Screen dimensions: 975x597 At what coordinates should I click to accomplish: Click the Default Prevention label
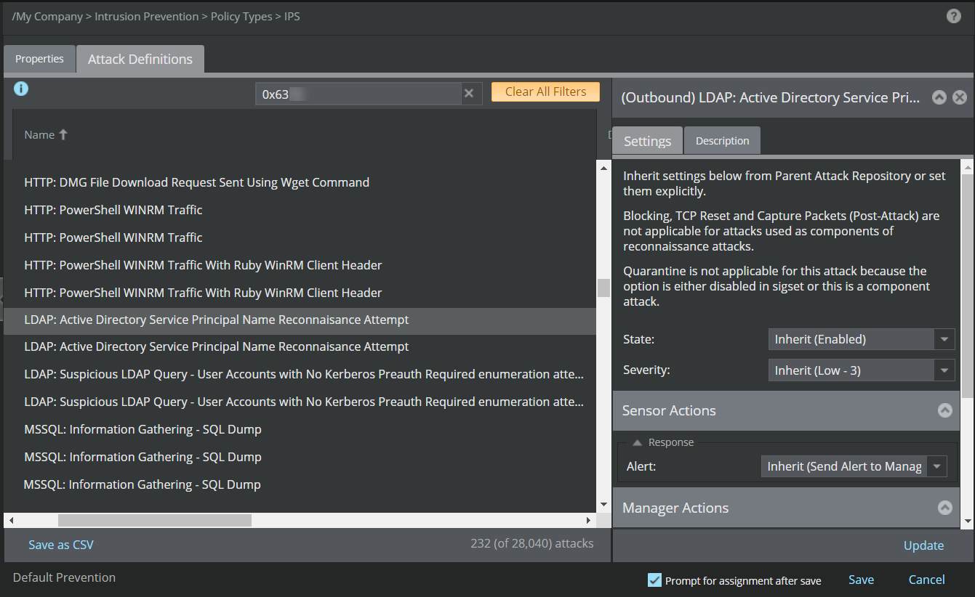tap(65, 577)
